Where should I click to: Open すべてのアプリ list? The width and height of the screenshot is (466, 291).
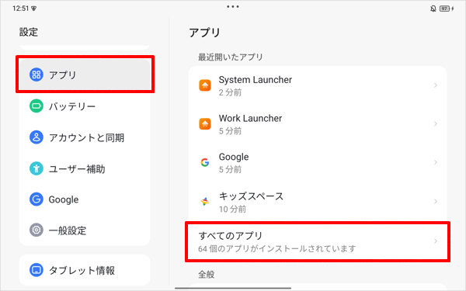pos(318,241)
